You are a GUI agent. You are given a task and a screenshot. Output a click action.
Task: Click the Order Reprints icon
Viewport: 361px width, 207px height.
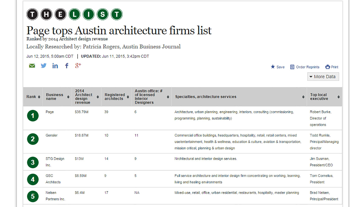[x=292, y=67]
